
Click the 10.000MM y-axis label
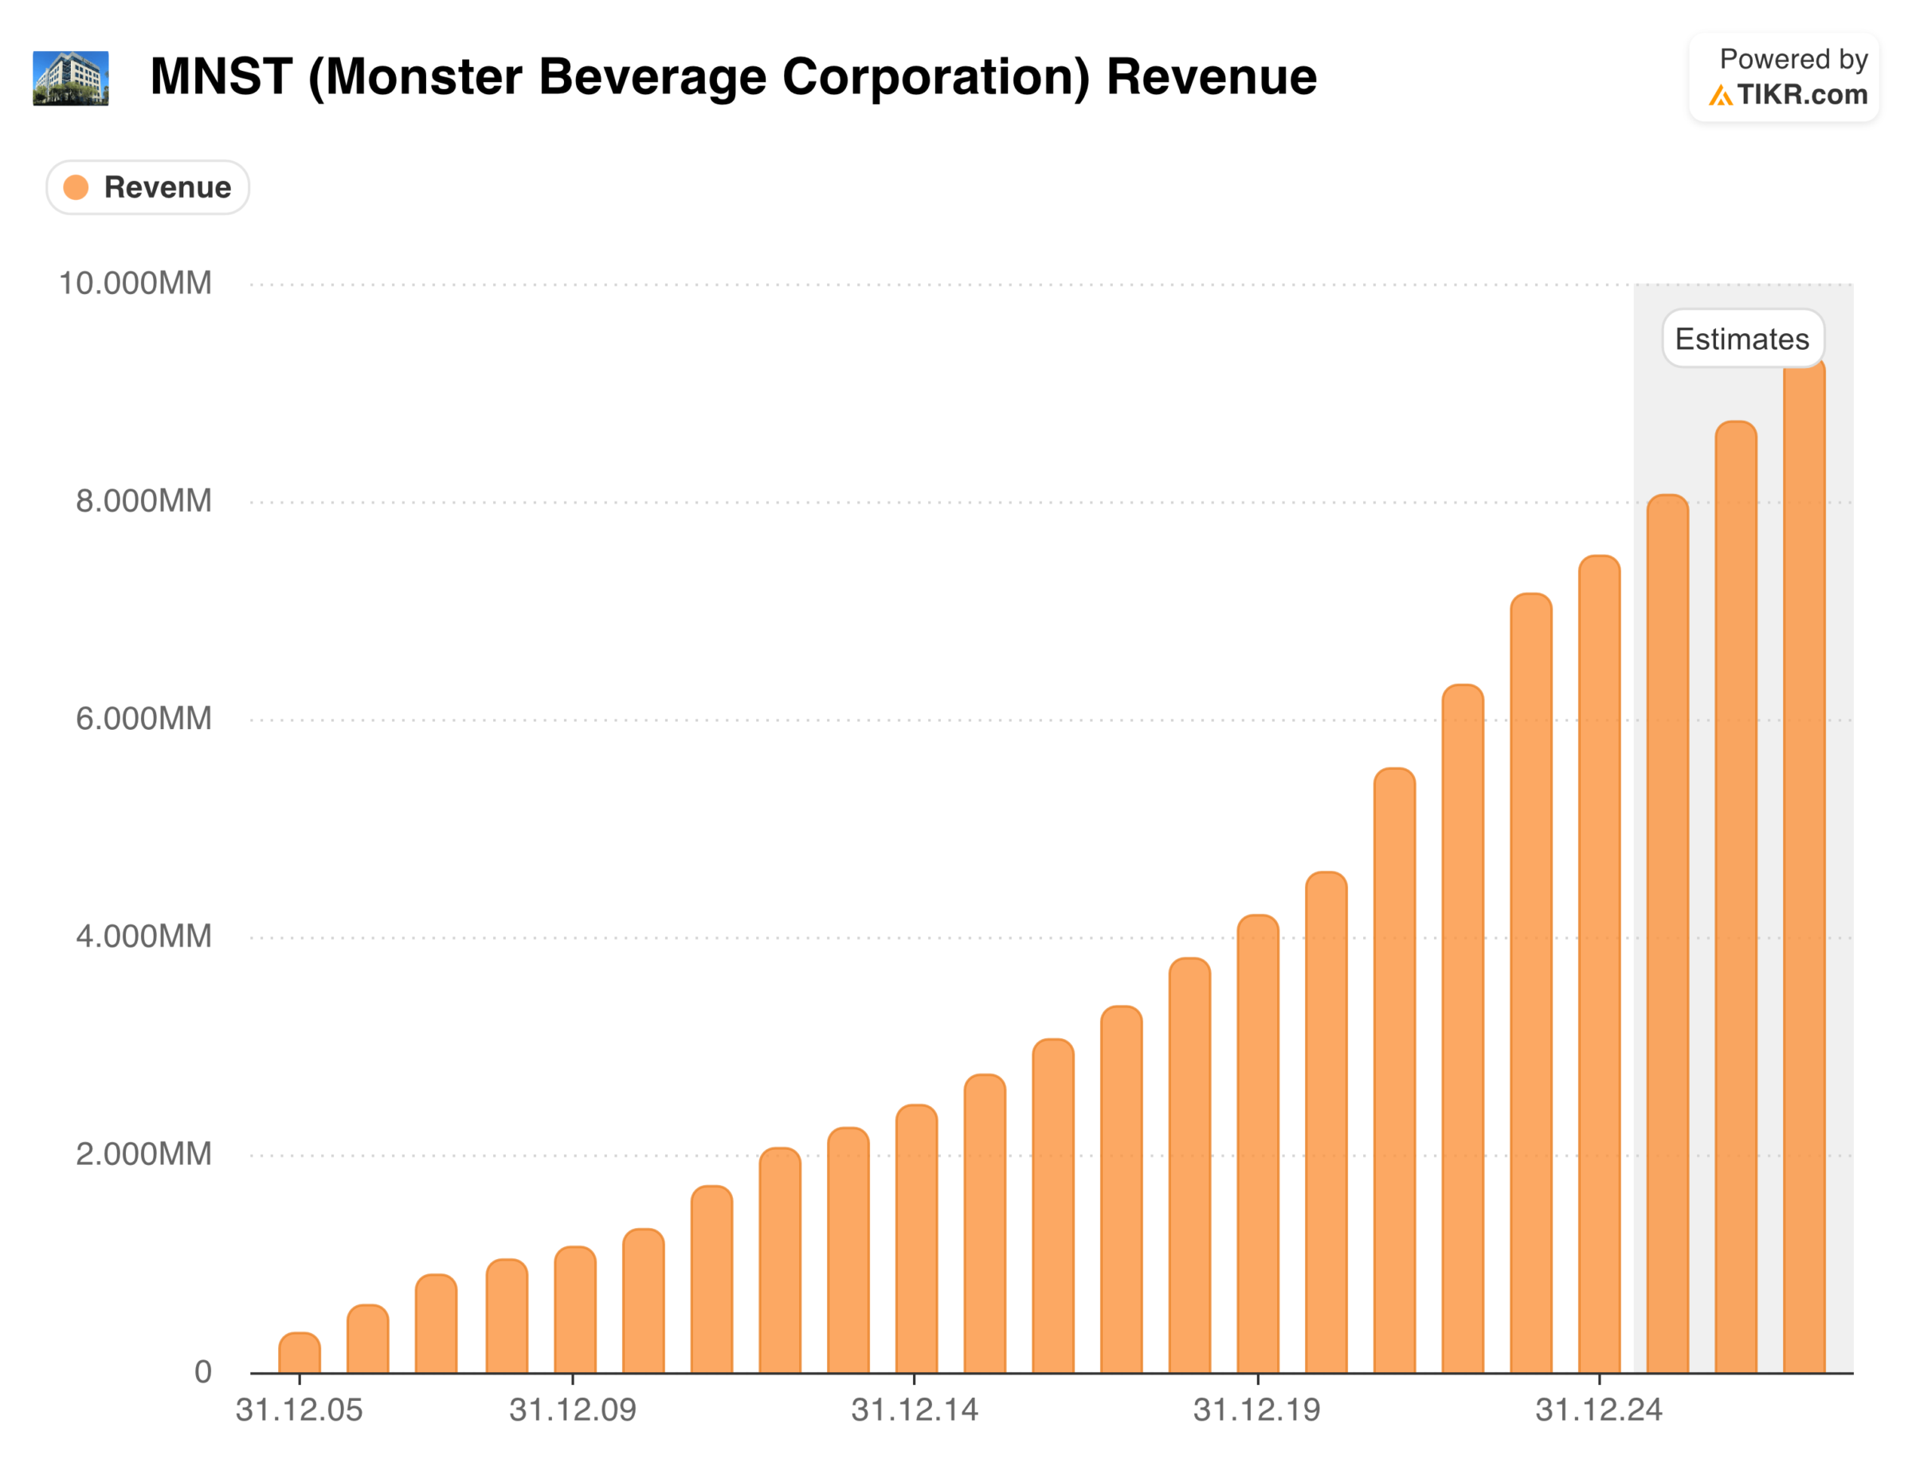[x=135, y=284]
